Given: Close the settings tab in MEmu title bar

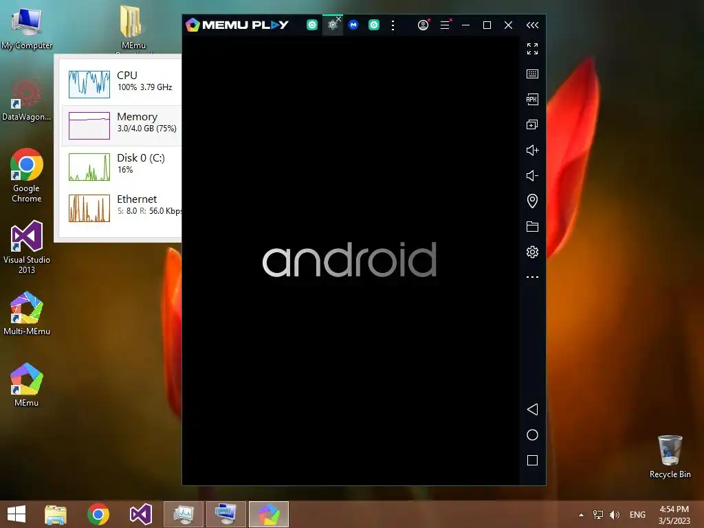Looking at the screenshot, I should tap(339, 19).
